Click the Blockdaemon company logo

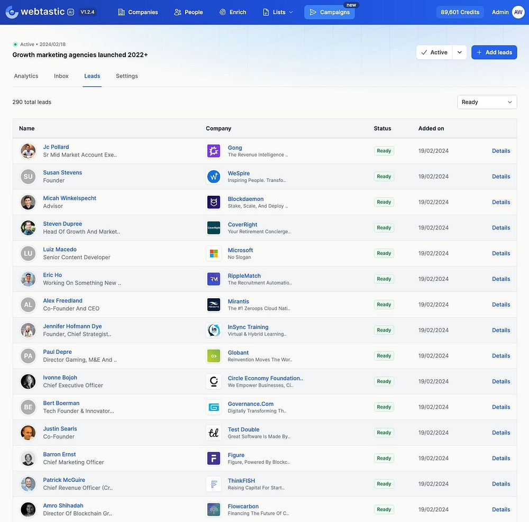click(214, 202)
